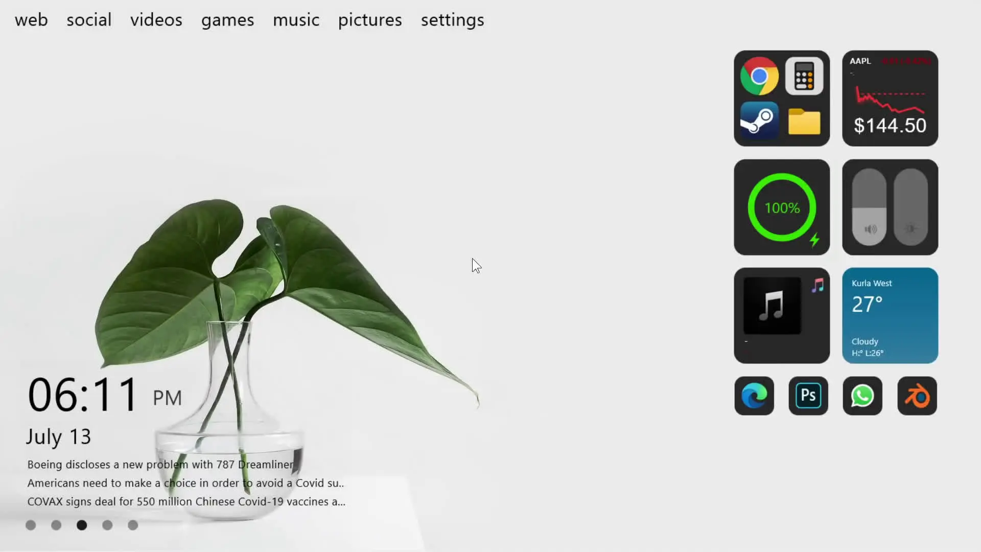Open the web menu

31,20
